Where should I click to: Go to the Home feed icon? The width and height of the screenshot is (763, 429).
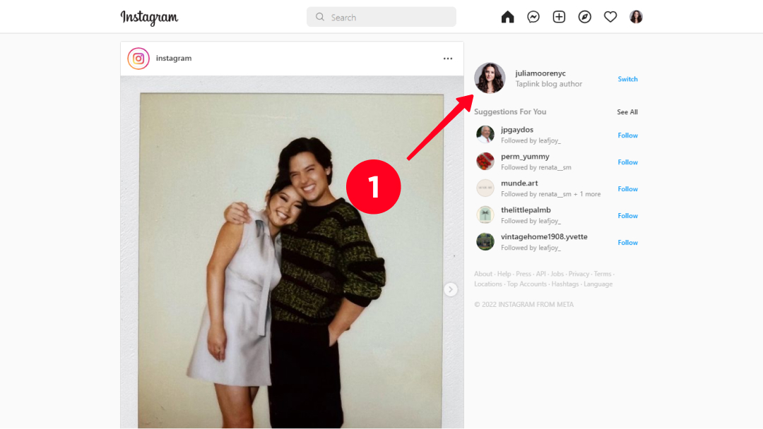pyautogui.click(x=507, y=17)
